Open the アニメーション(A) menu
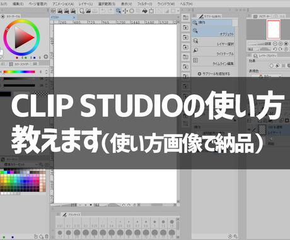This screenshot has width=290, height=240. [63, 4]
